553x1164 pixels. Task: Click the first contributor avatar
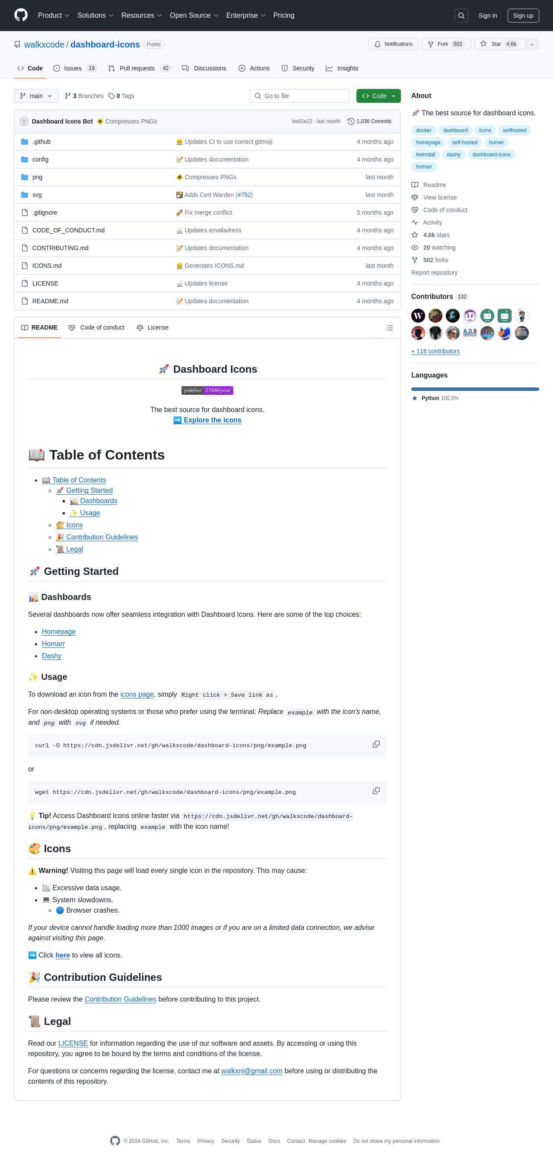point(418,315)
